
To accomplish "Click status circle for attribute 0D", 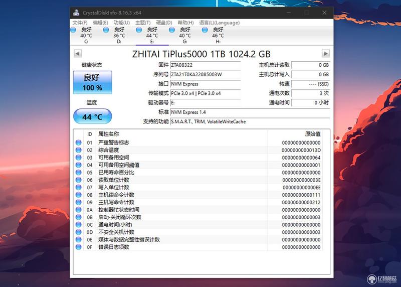I will click(x=79, y=232).
